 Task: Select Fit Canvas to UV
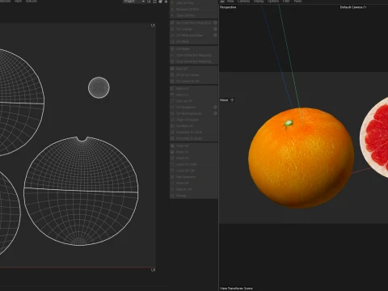tap(193, 81)
